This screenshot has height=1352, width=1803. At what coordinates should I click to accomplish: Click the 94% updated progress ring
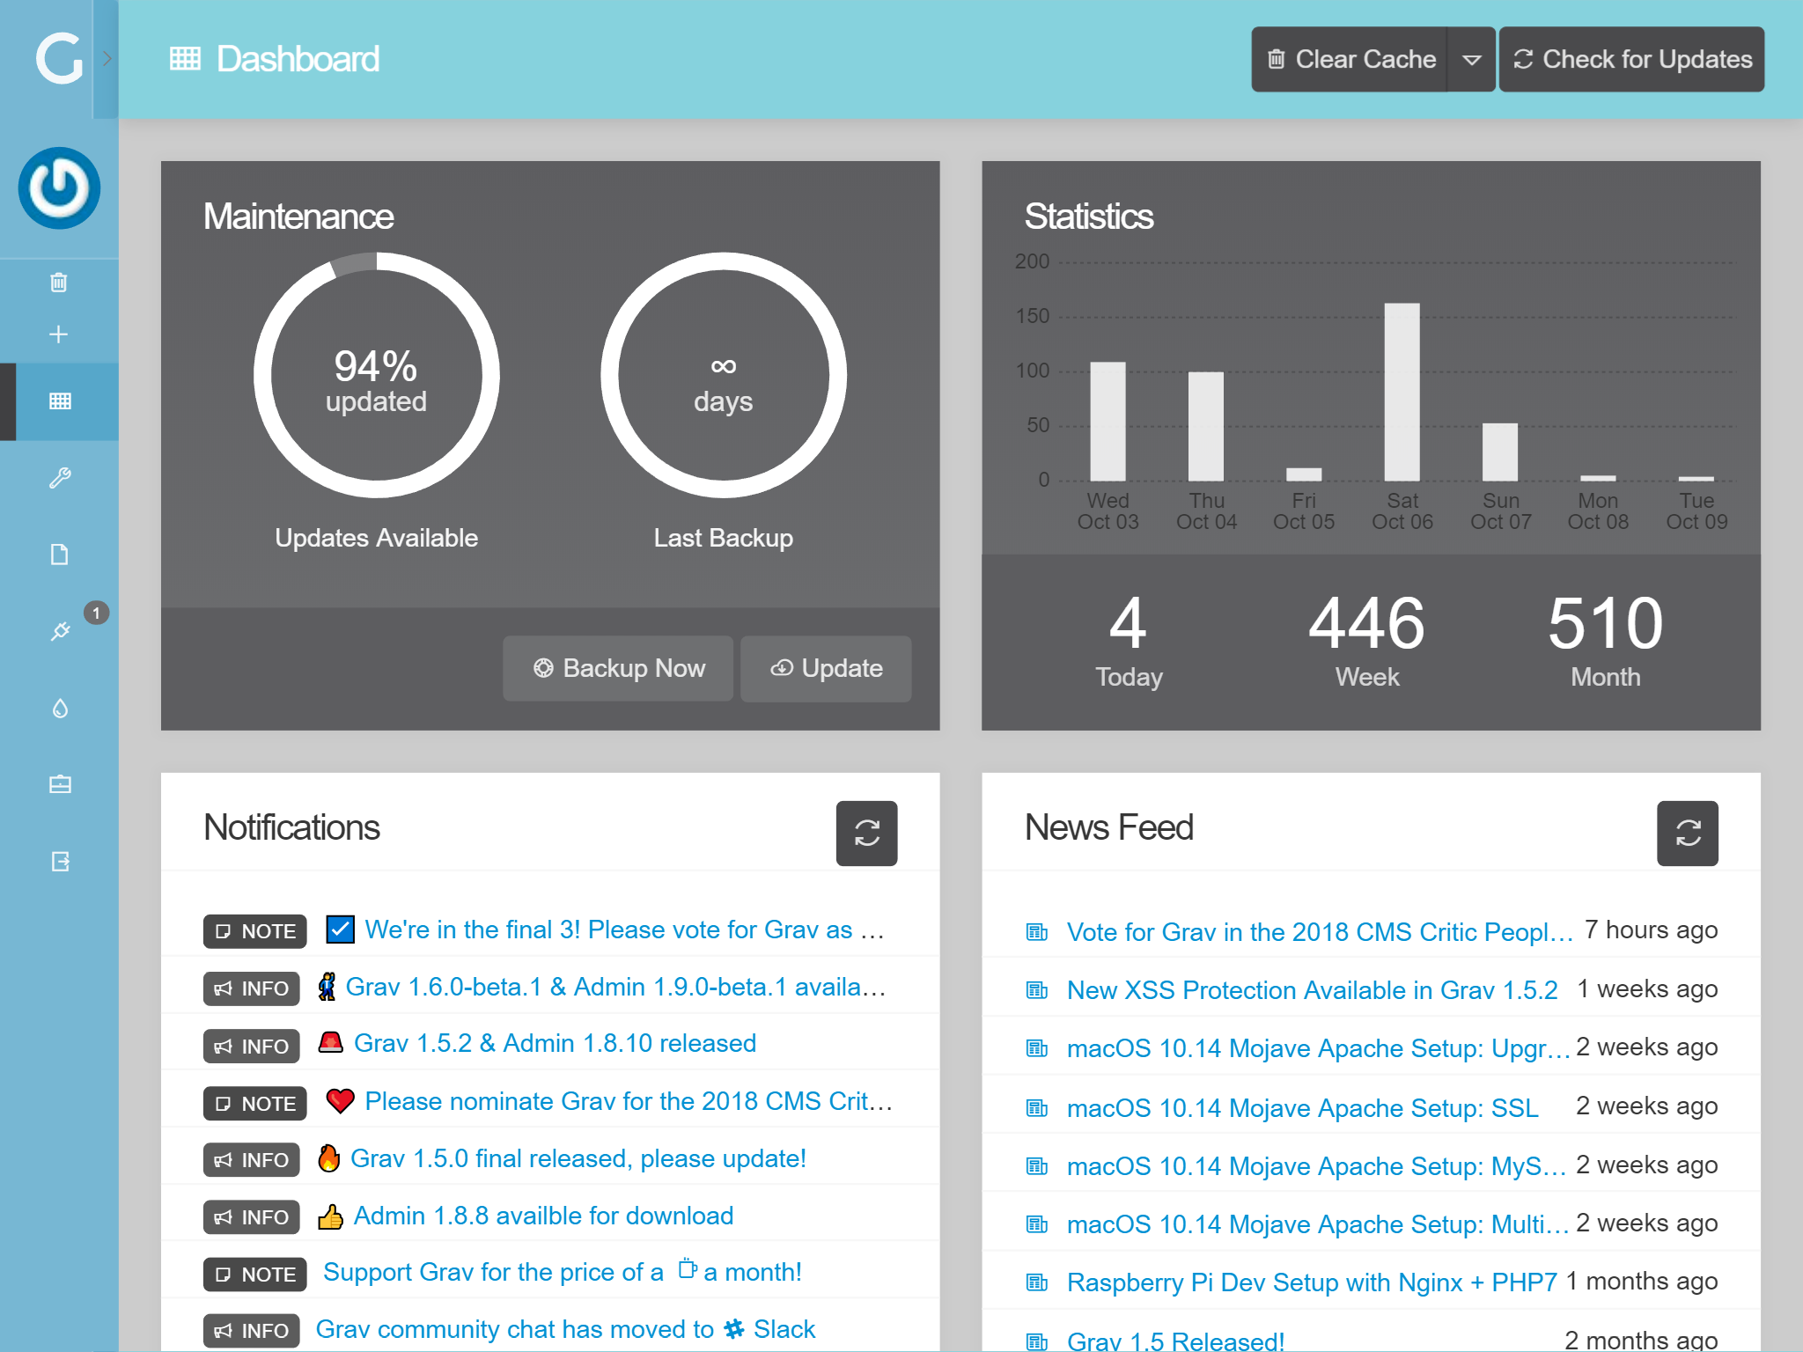376,376
